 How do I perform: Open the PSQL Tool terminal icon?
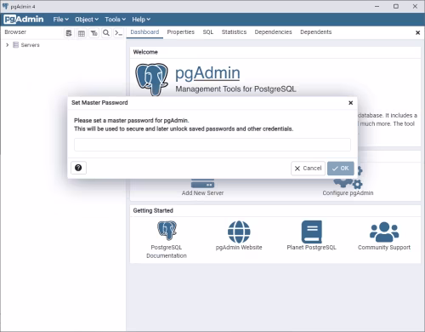coord(119,33)
